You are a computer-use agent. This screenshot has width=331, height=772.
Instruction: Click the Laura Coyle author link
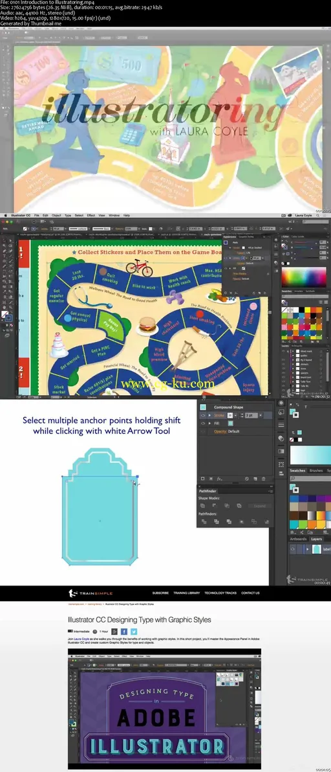coord(80,639)
